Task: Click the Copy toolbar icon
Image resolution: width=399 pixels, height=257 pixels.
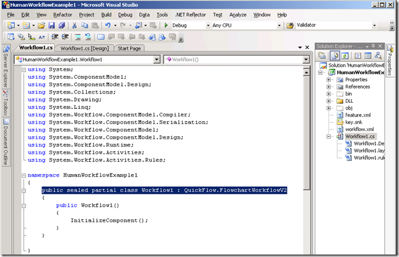Action: point(84,25)
